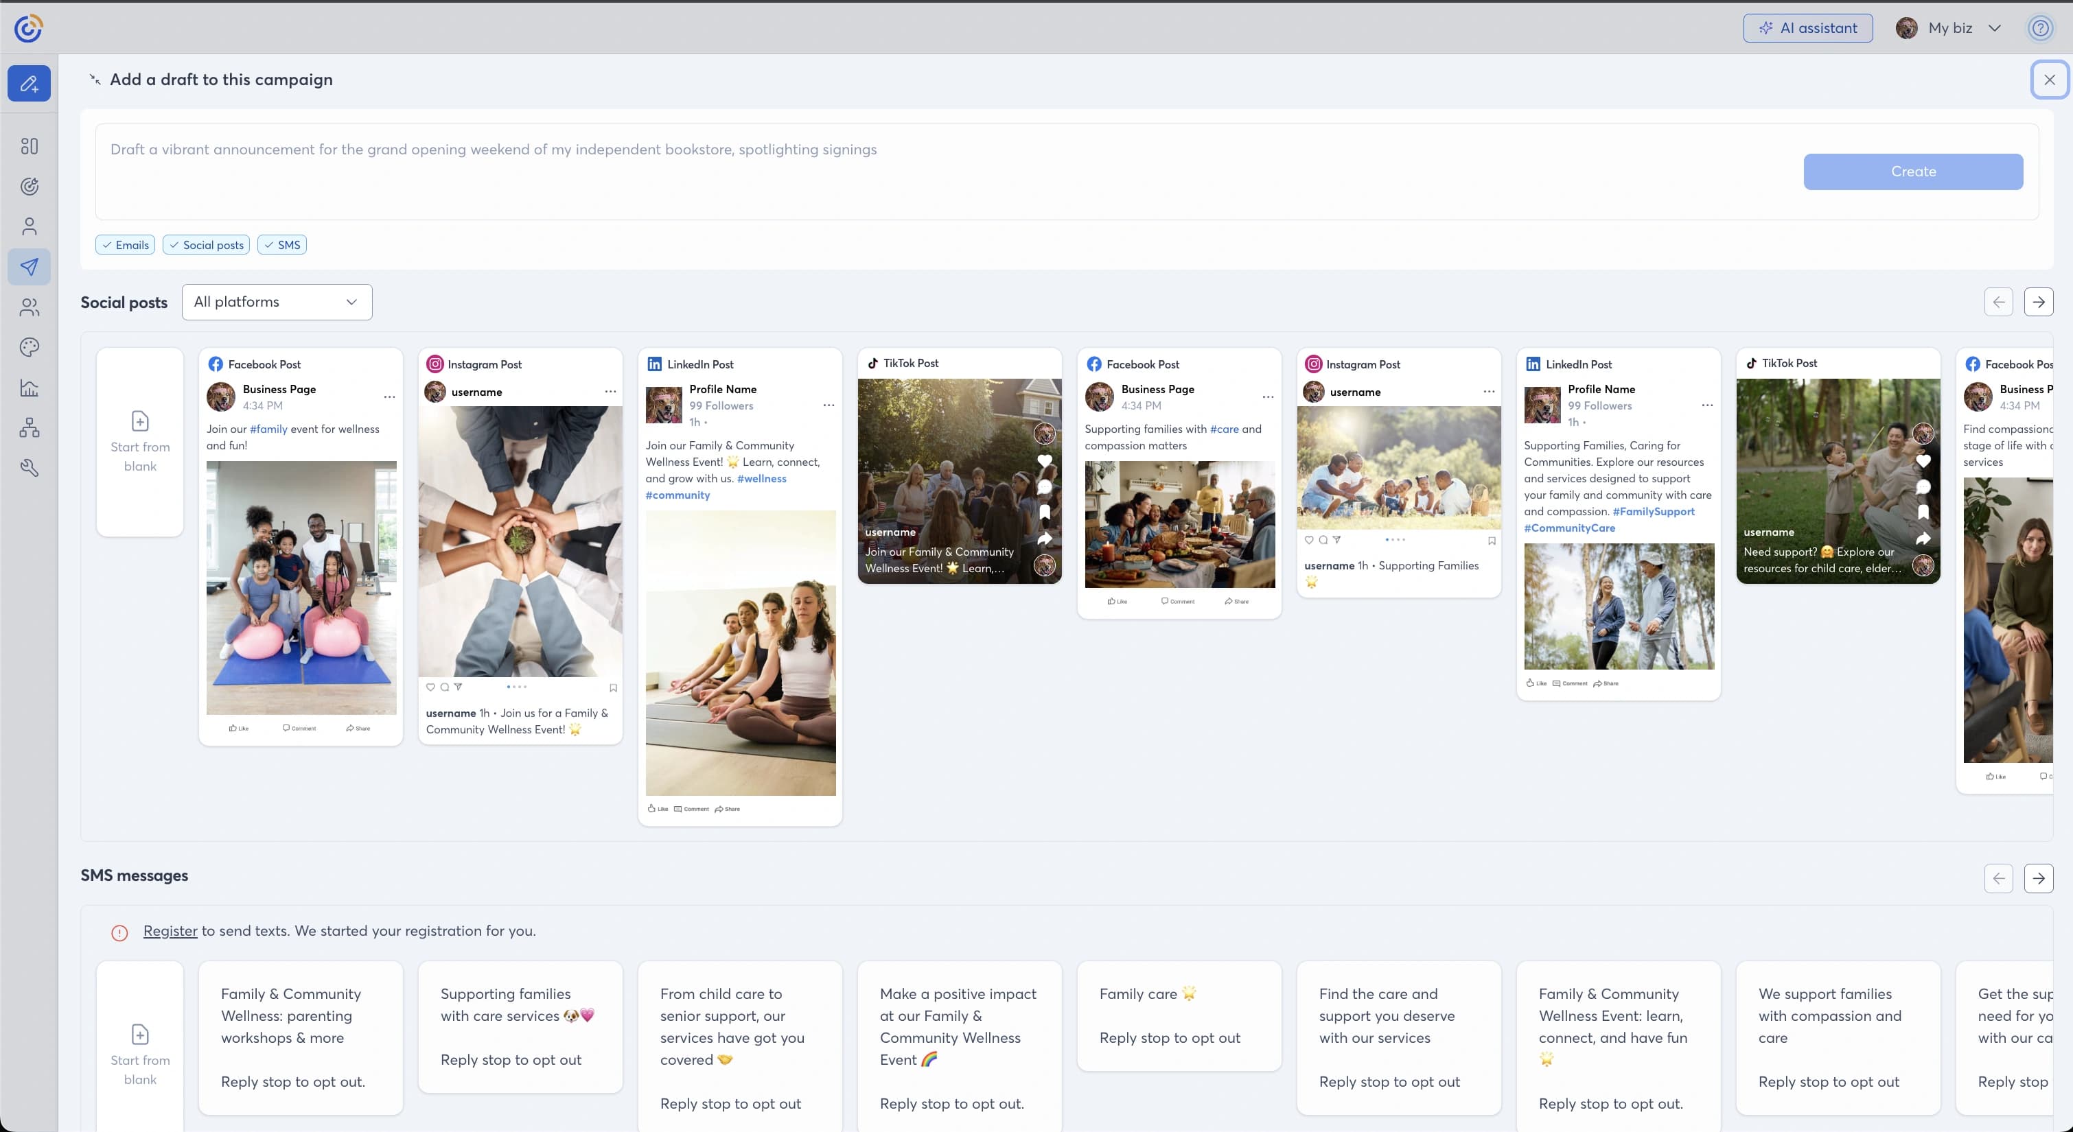2073x1132 pixels.
Task: Select the first TikTok Post card
Action: 959,466
